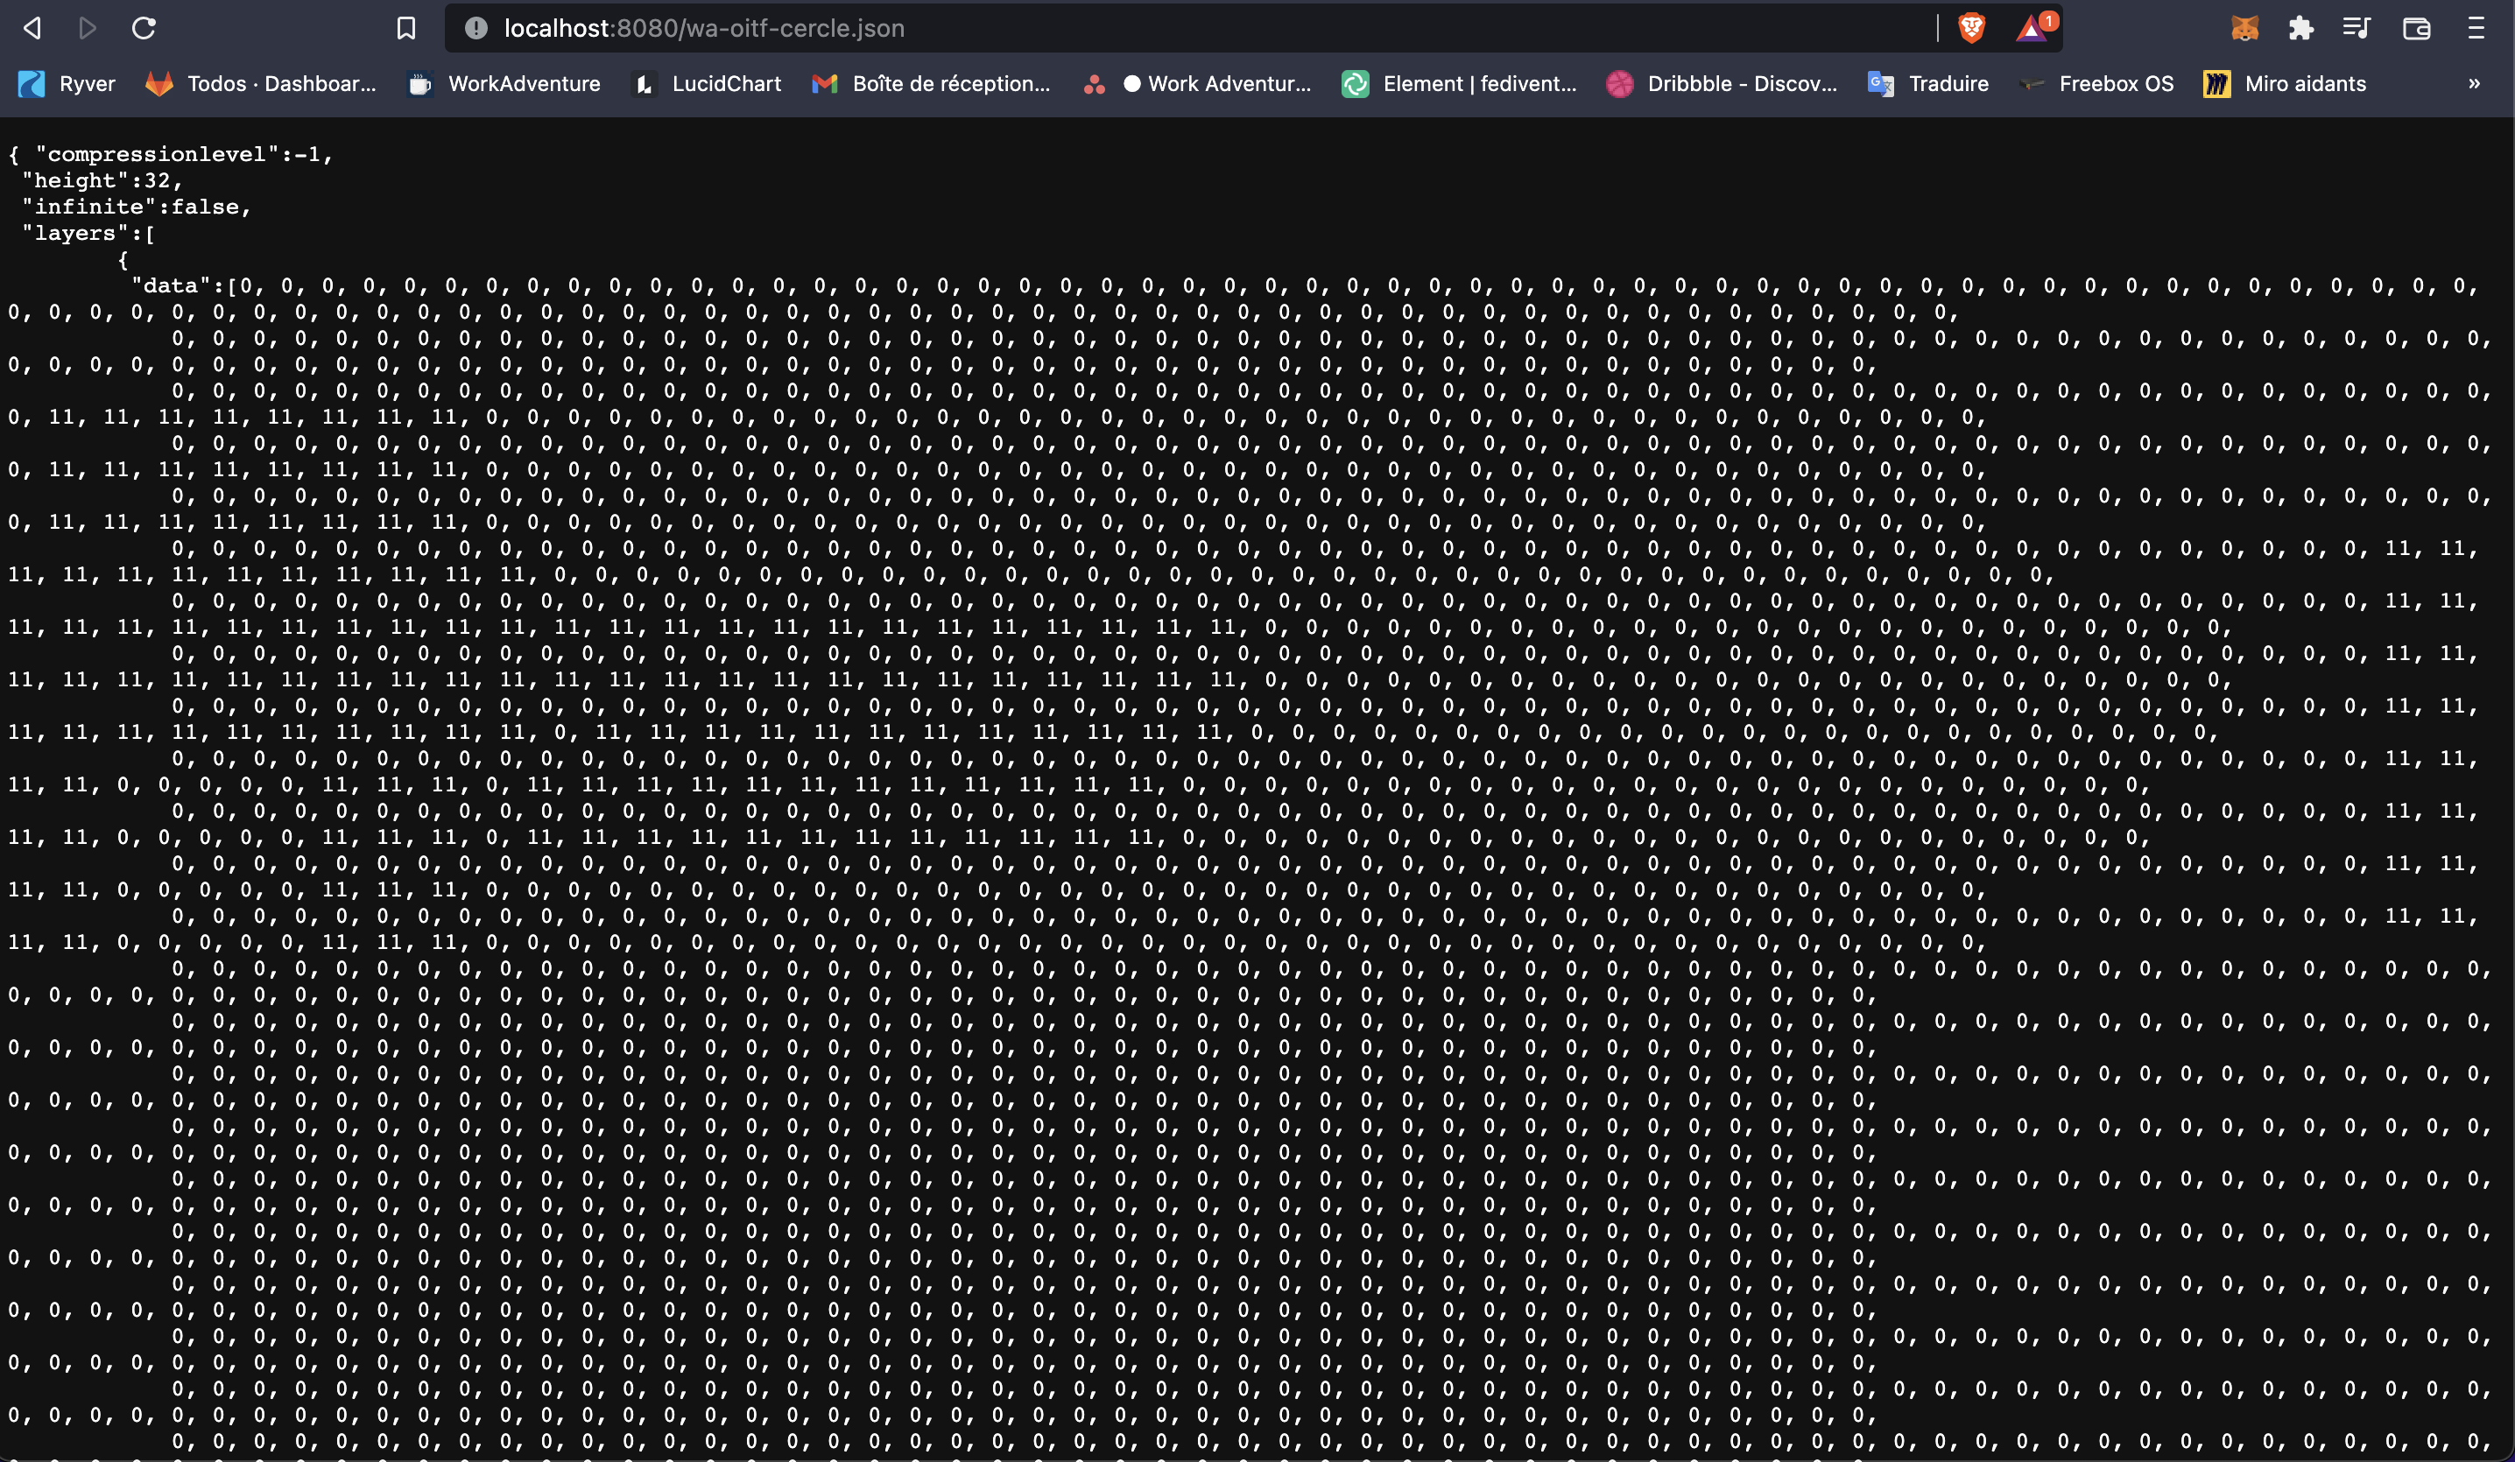Open the browser hamburger menu

tap(2476, 28)
